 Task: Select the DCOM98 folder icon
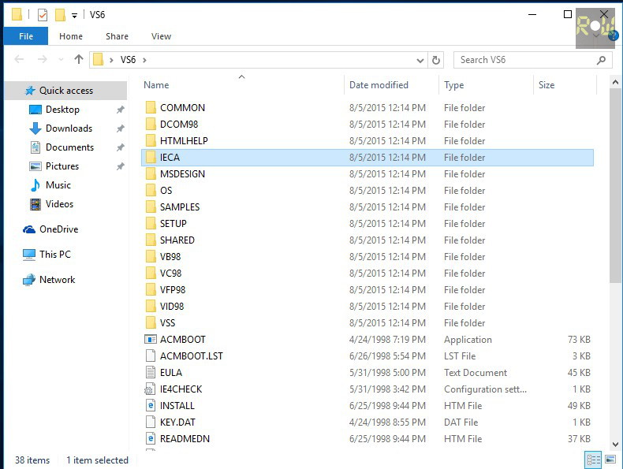click(x=151, y=125)
